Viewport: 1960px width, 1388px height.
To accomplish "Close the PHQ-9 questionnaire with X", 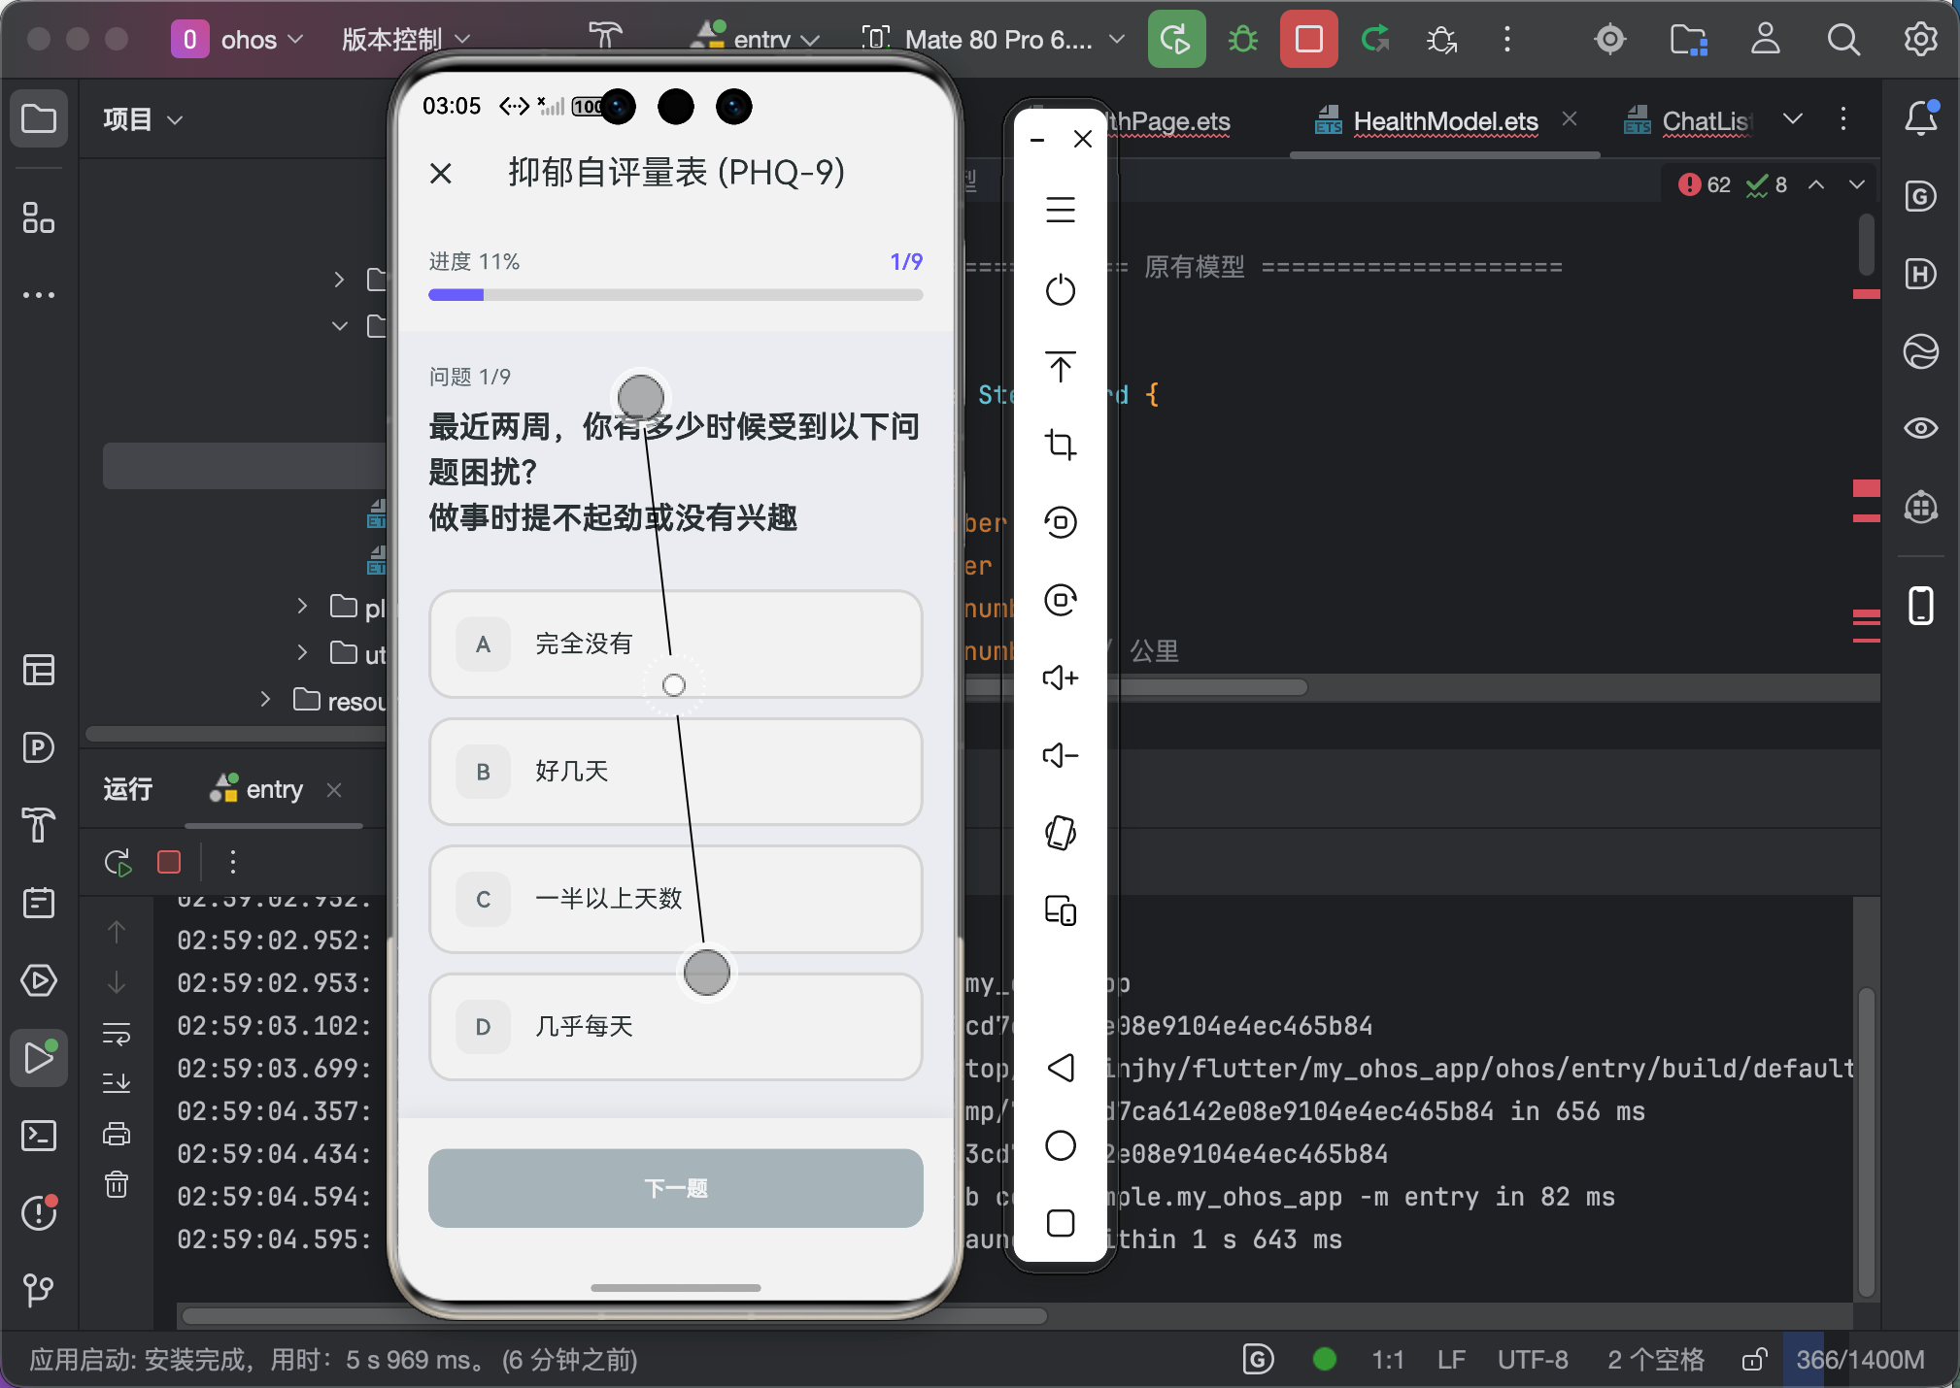I will (x=441, y=174).
